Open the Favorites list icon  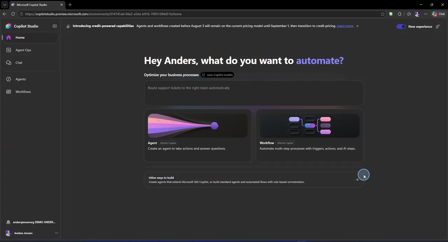[409, 14]
